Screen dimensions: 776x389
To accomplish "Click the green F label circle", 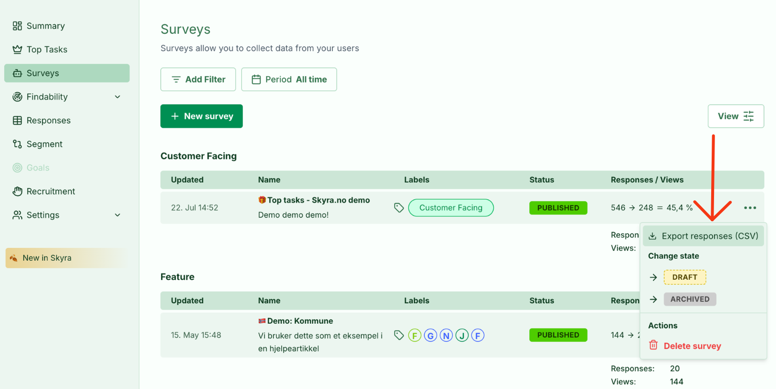I will tap(415, 336).
